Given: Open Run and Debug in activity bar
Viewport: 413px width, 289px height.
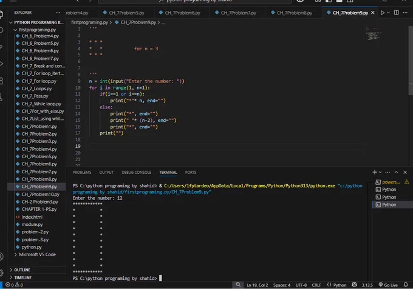Looking at the screenshot, I should (1, 64).
